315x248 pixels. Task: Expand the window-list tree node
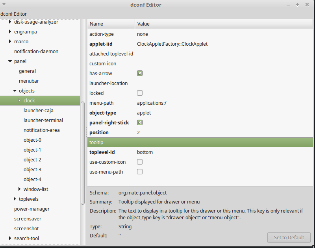pos(19,189)
